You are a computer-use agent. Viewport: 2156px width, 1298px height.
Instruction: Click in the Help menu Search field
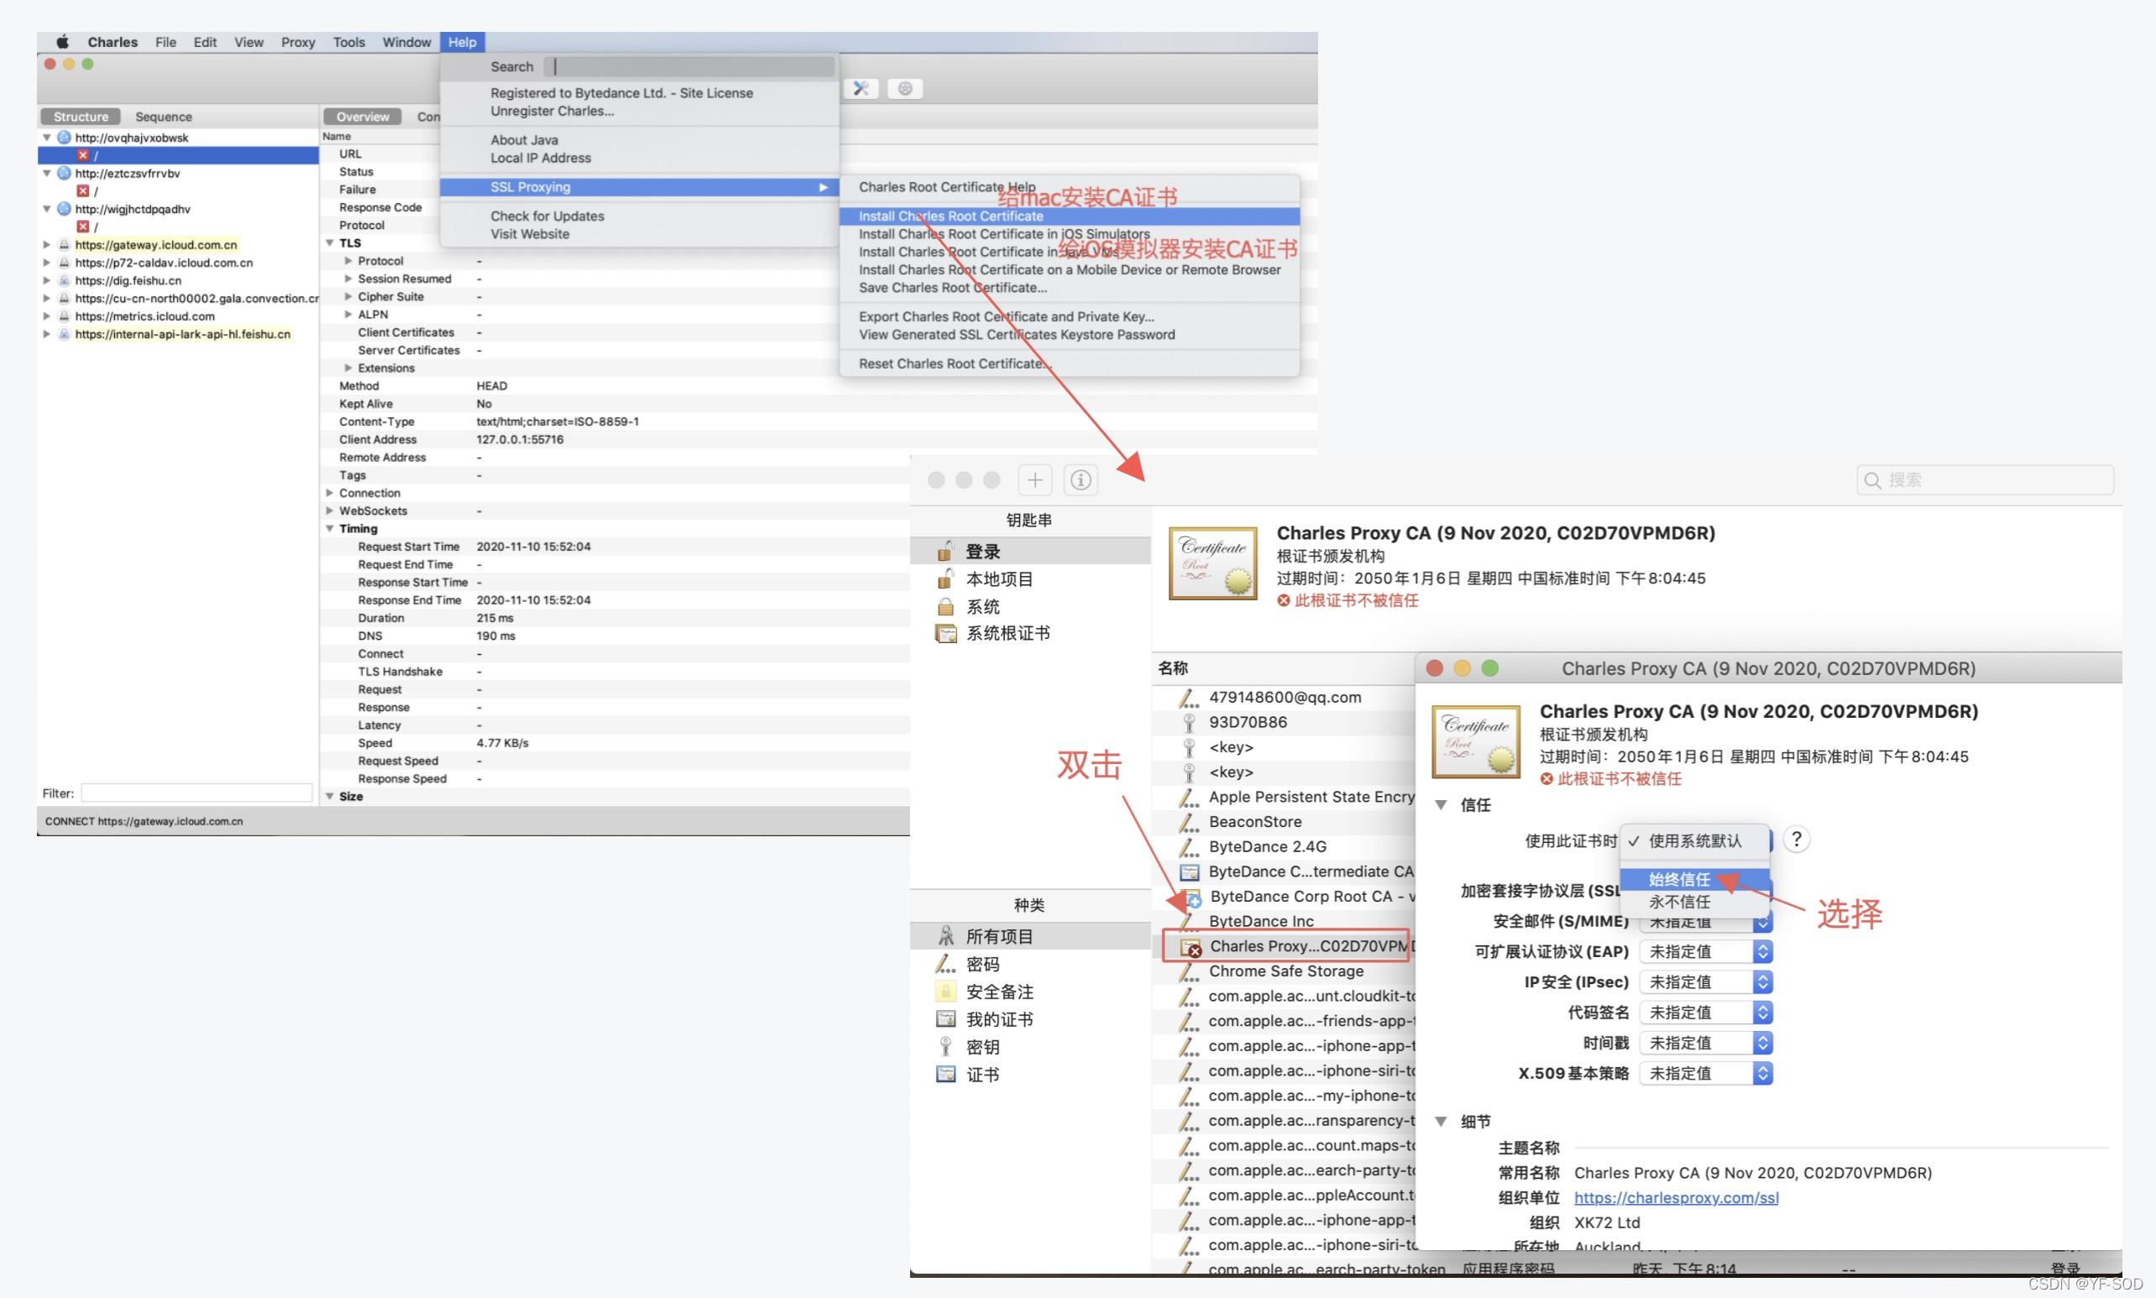coord(689,66)
